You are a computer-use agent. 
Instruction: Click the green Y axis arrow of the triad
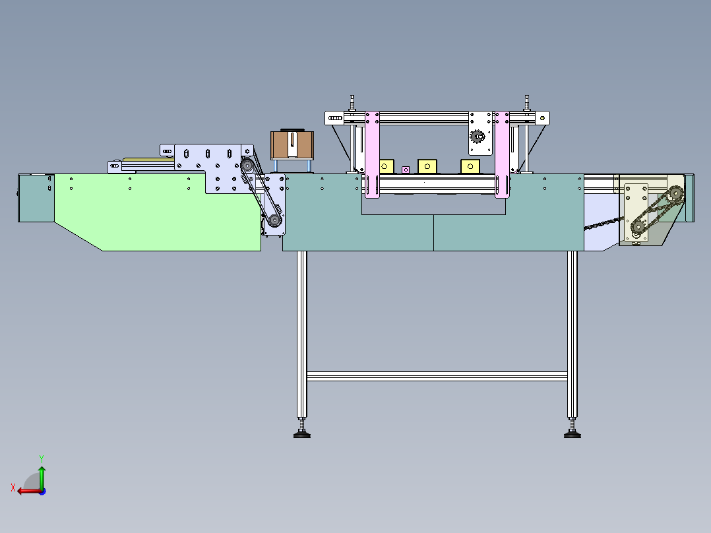[42, 477]
